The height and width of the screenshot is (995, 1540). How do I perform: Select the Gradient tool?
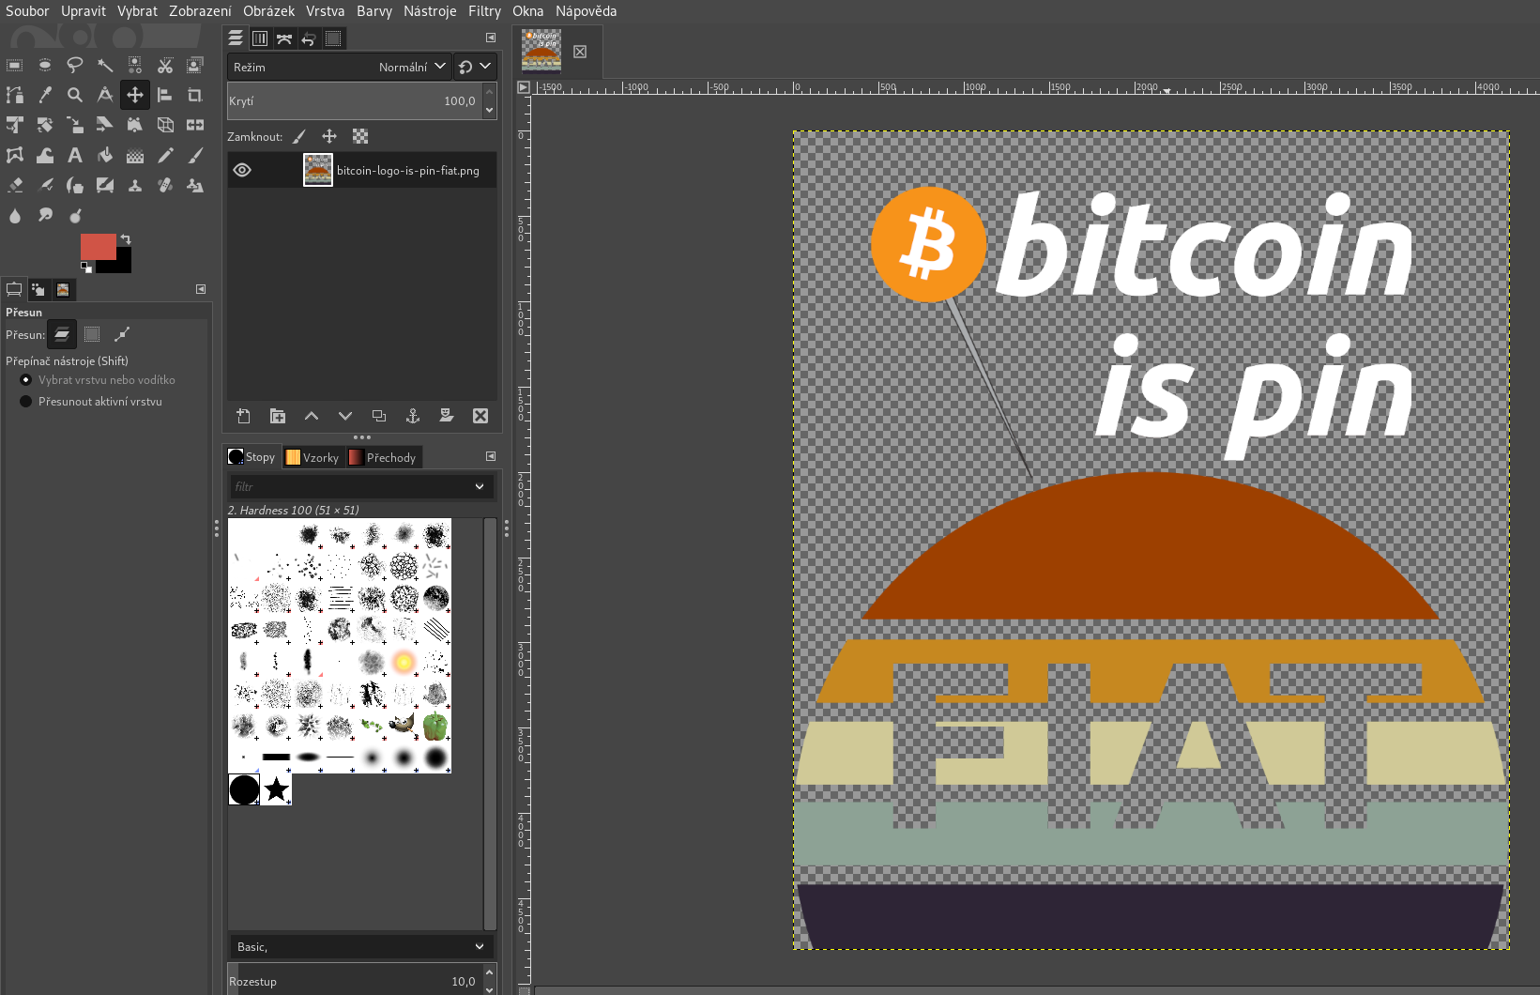135,155
